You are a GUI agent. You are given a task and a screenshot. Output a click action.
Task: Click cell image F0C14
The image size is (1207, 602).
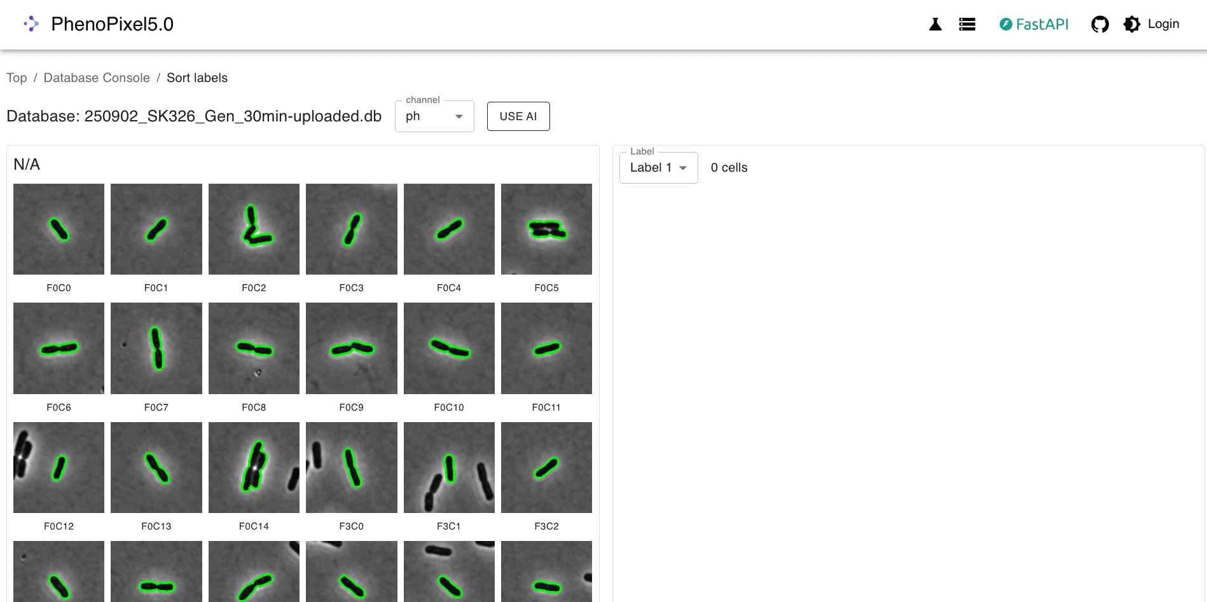[254, 467]
